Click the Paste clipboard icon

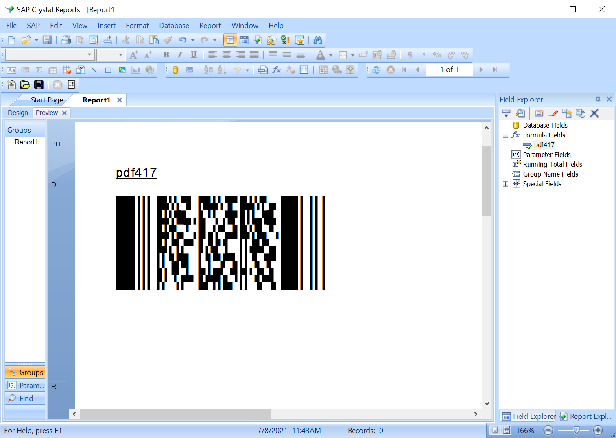pyautogui.click(x=154, y=40)
